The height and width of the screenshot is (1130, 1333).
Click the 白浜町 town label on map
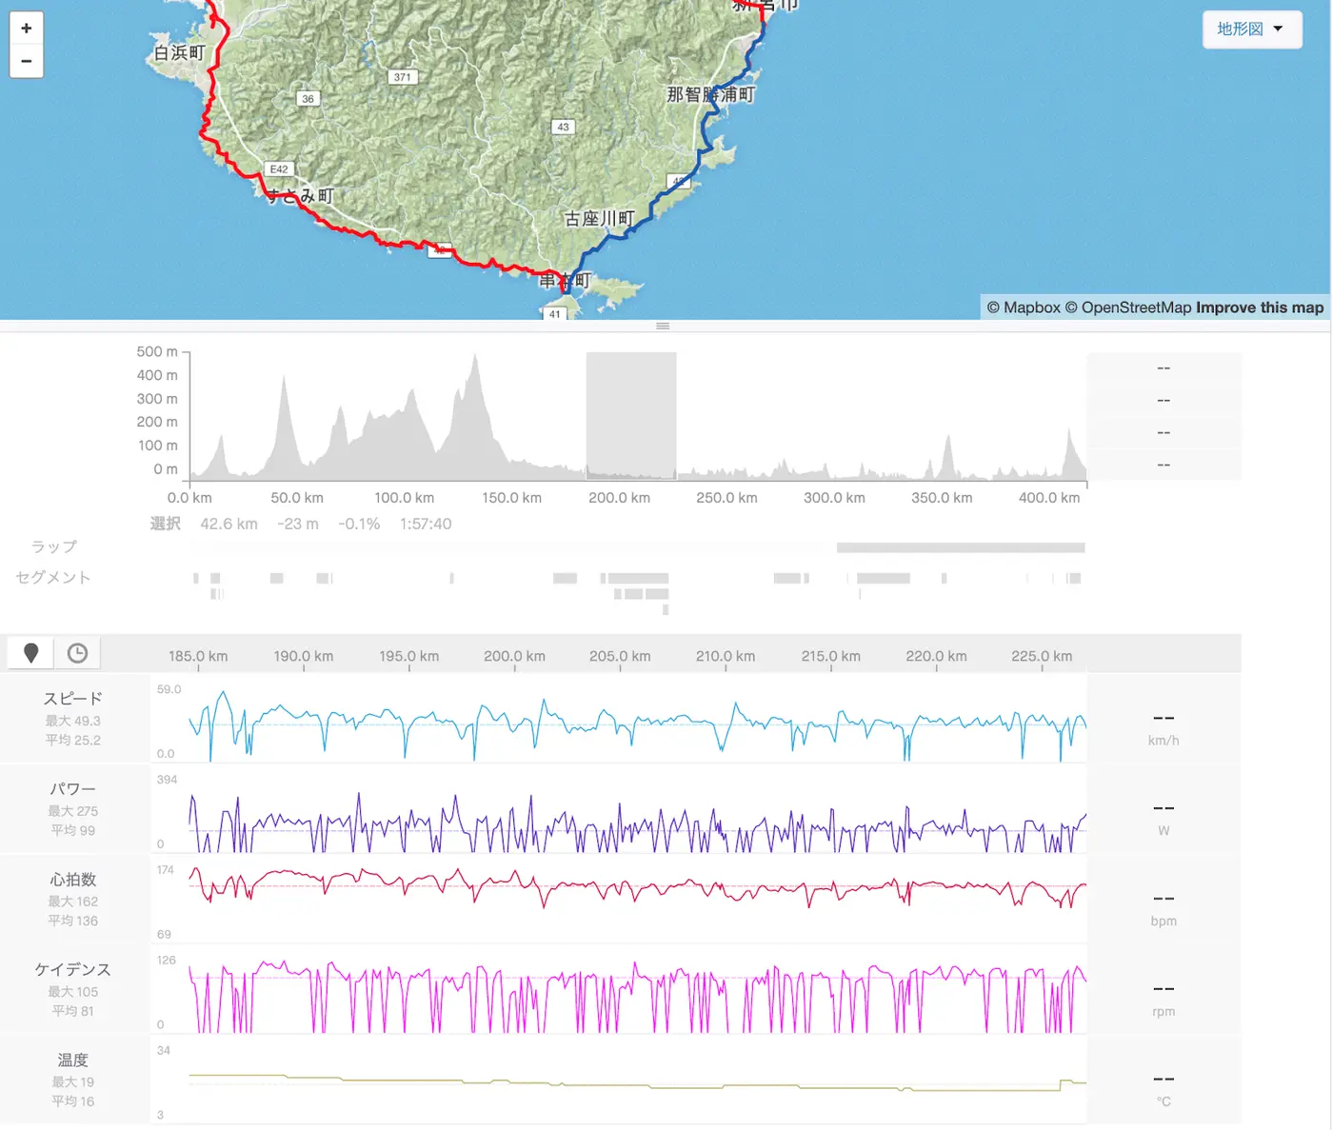point(180,53)
